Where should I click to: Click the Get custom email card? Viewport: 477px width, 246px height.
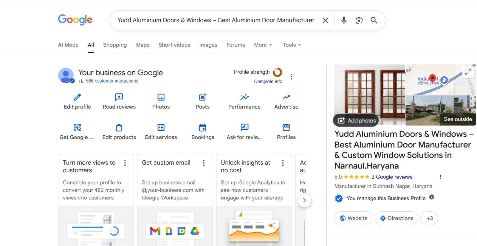click(x=175, y=200)
